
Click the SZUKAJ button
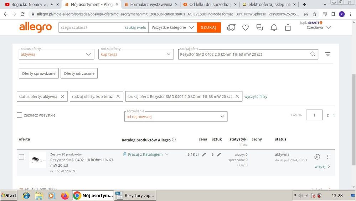209,27
